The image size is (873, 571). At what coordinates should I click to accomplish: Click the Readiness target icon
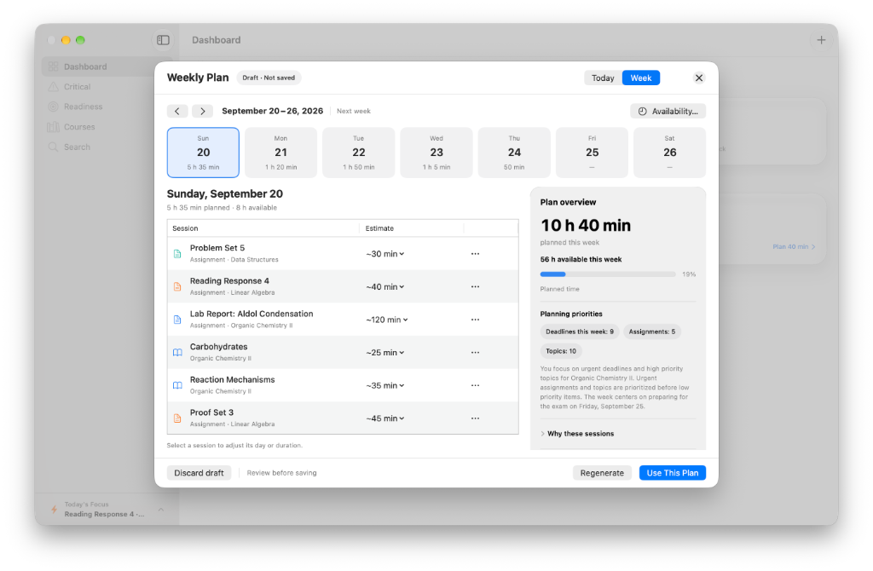[54, 107]
